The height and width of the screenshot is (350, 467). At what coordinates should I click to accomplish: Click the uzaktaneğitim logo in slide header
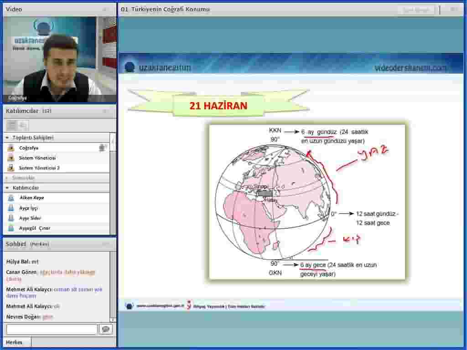[x=157, y=67]
